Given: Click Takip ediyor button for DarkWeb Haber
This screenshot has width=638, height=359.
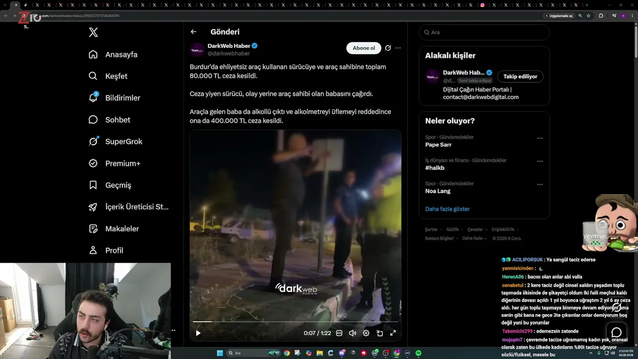Looking at the screenshot, I should (x=520, y=76).
